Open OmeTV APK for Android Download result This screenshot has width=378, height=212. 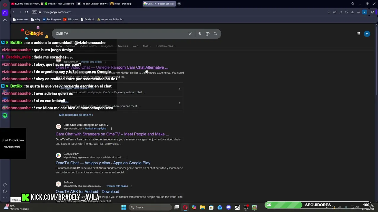coord(87,192)
